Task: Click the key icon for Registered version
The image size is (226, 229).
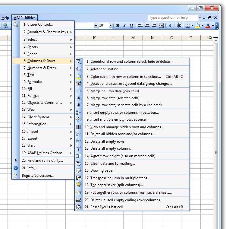Action: coord(16,176)
